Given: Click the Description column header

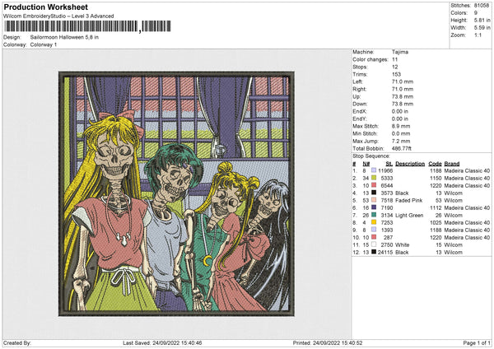Looking at the screenshot, I should 410,164.
